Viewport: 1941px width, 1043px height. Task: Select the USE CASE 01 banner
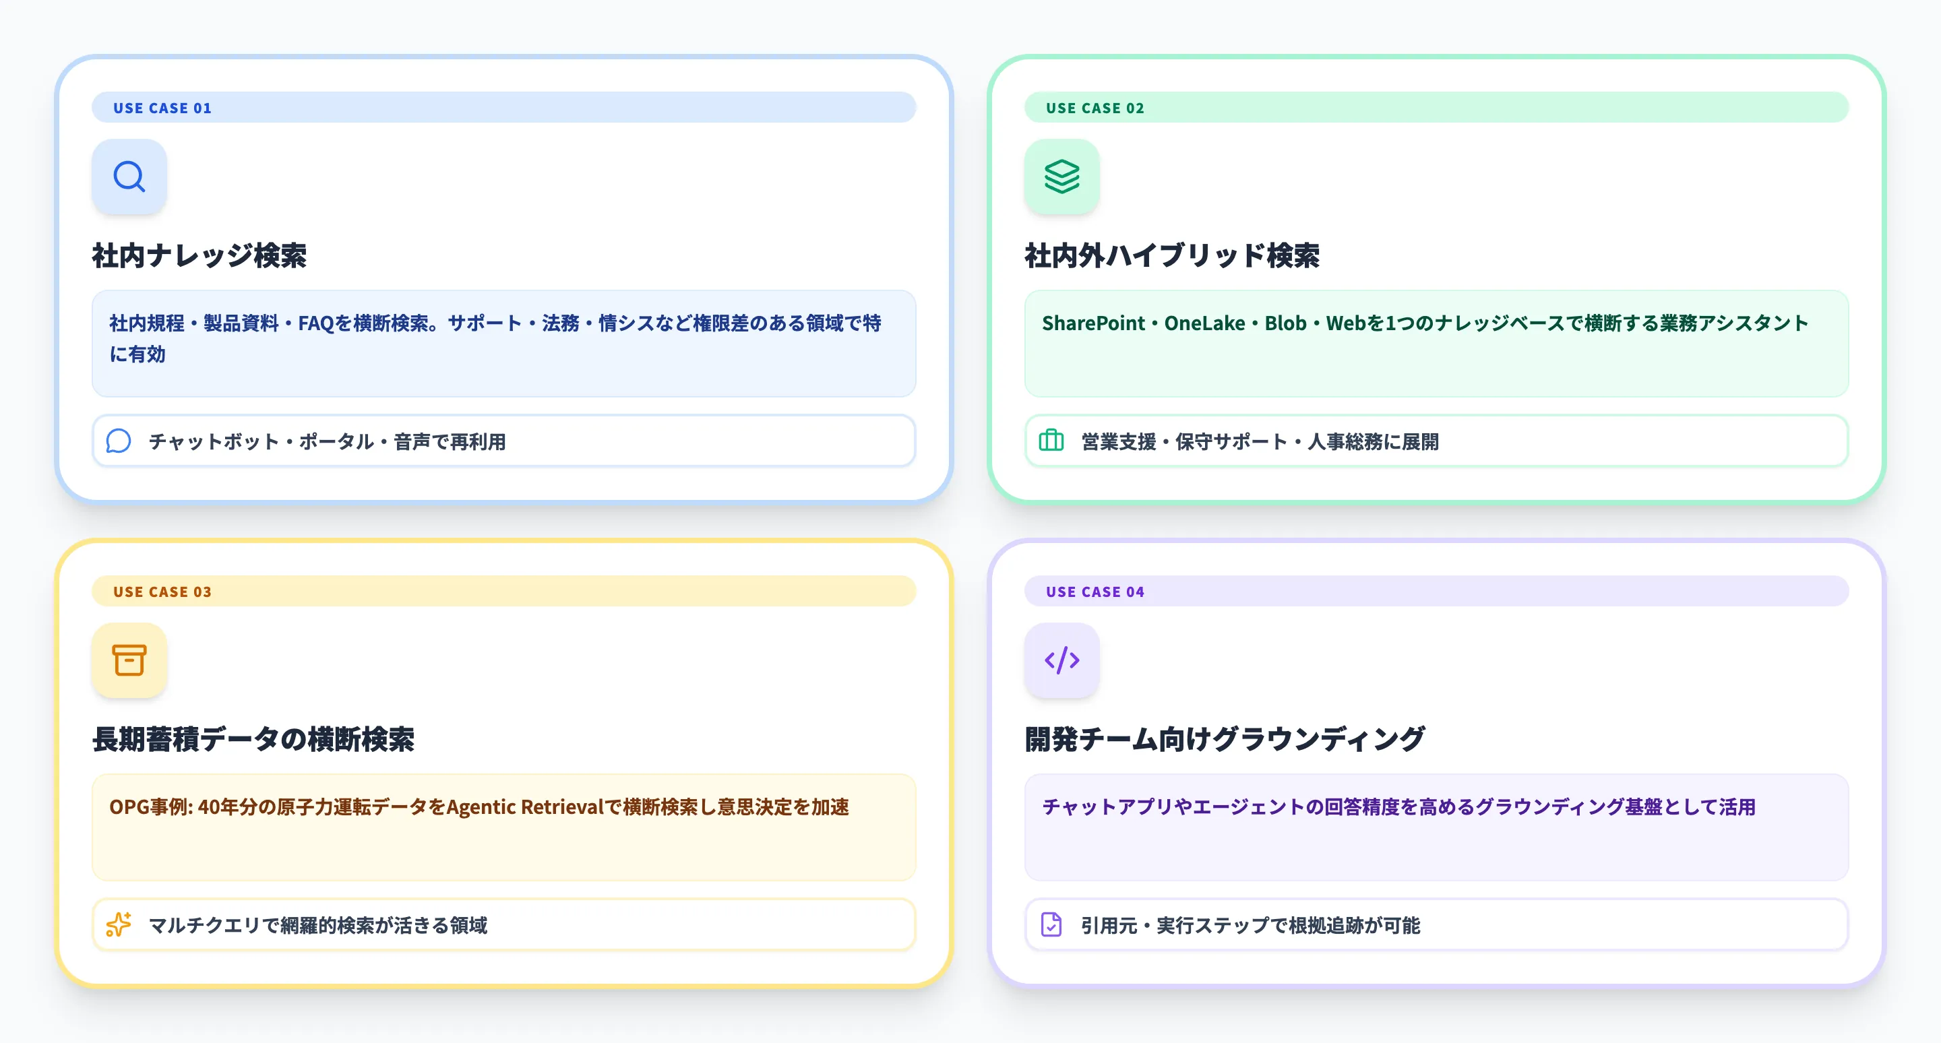(x=162, y=108)
